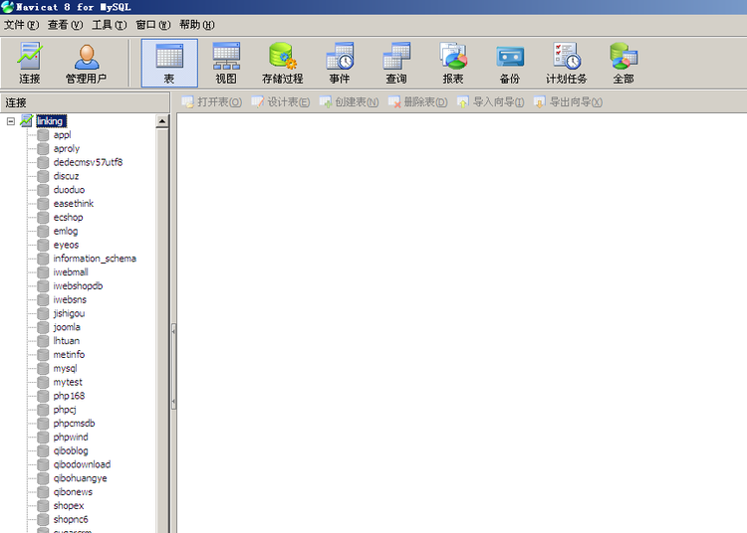Select the information_schema database

95,259
